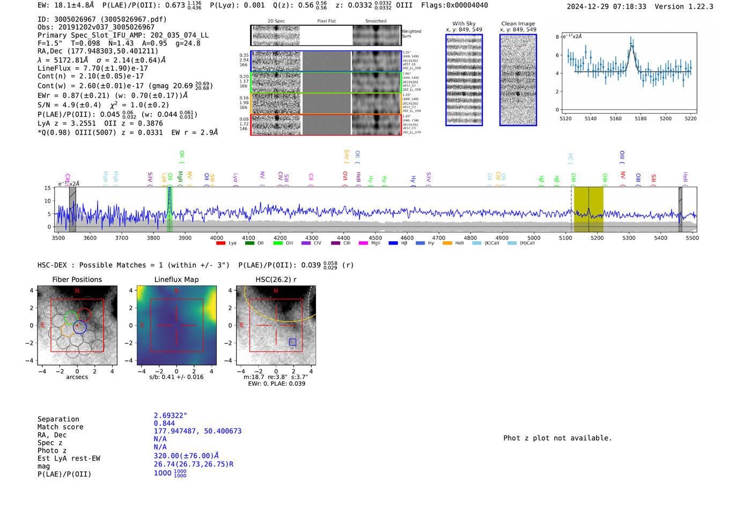Image resolution: width=751 pixels, height=511 pixels.
Task: Select the blue-bordered fiber cutout row
Action: pos(326,61)
